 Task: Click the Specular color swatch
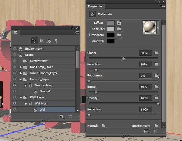coord(111,29)
